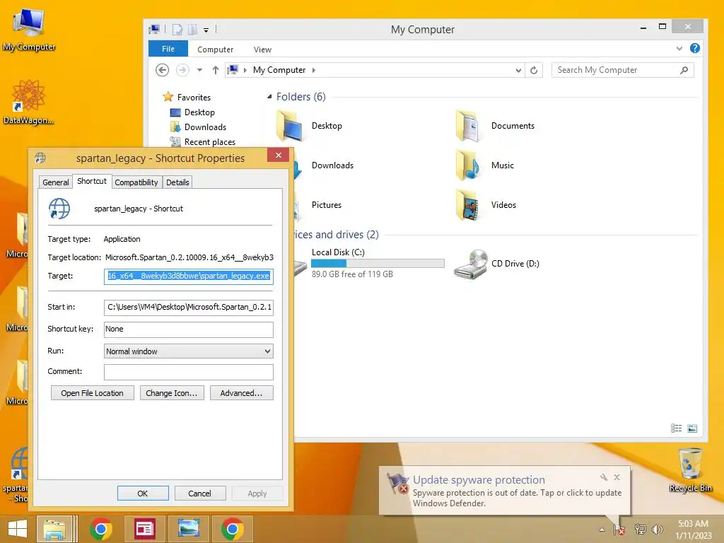Refresh the My Computer address bar
Viewport: 724px width, 543px height.
pyautogui.click(x=534, y=70)
